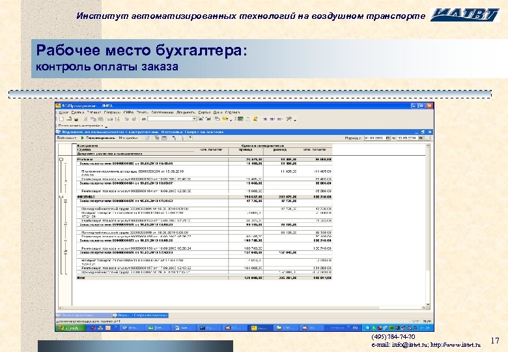508x352 pixels.
Task: Click the Open file toolbar icon
Action: pyautogui.click(x=69, y=119)
